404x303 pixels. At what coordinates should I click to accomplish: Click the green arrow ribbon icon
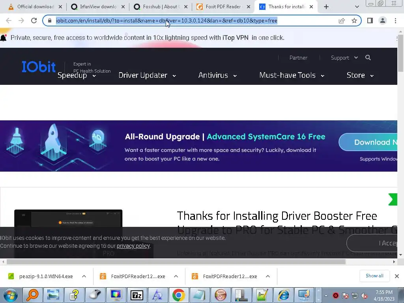393,199
